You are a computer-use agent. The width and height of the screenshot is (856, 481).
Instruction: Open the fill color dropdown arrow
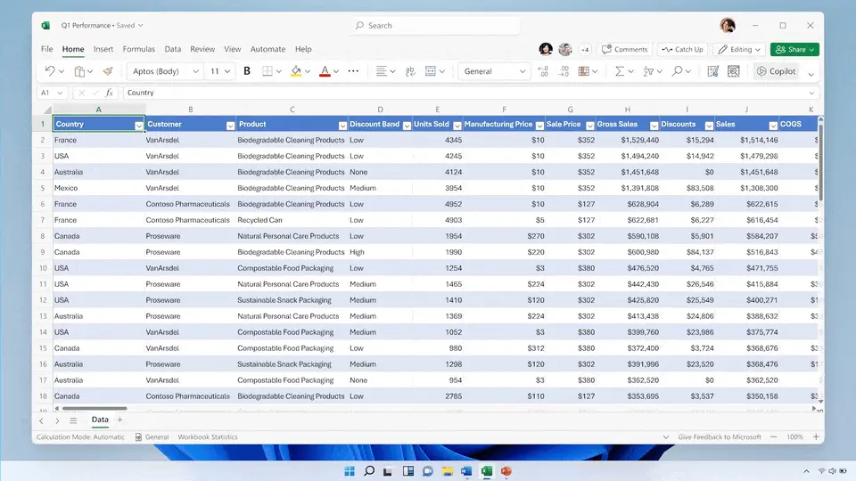(x=308, y=71)
